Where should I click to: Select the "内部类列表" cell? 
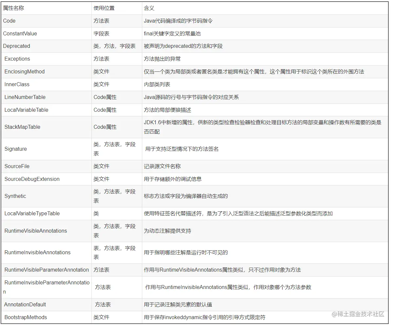tap(265, 85)
